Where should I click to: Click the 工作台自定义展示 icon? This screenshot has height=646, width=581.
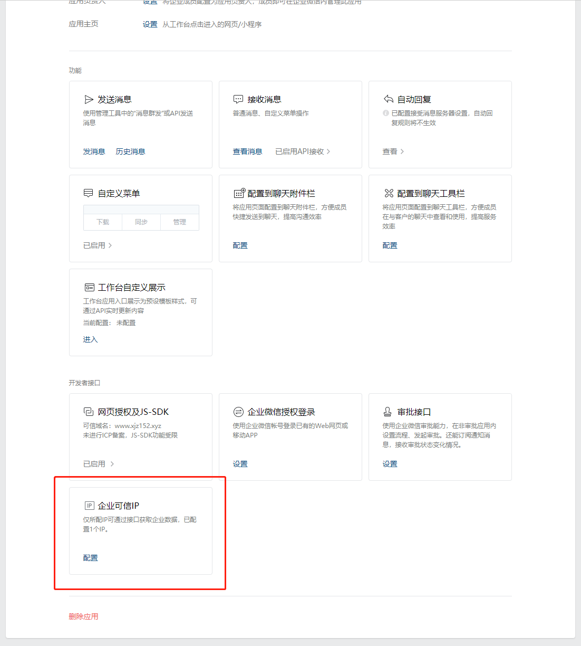[89, 287]
